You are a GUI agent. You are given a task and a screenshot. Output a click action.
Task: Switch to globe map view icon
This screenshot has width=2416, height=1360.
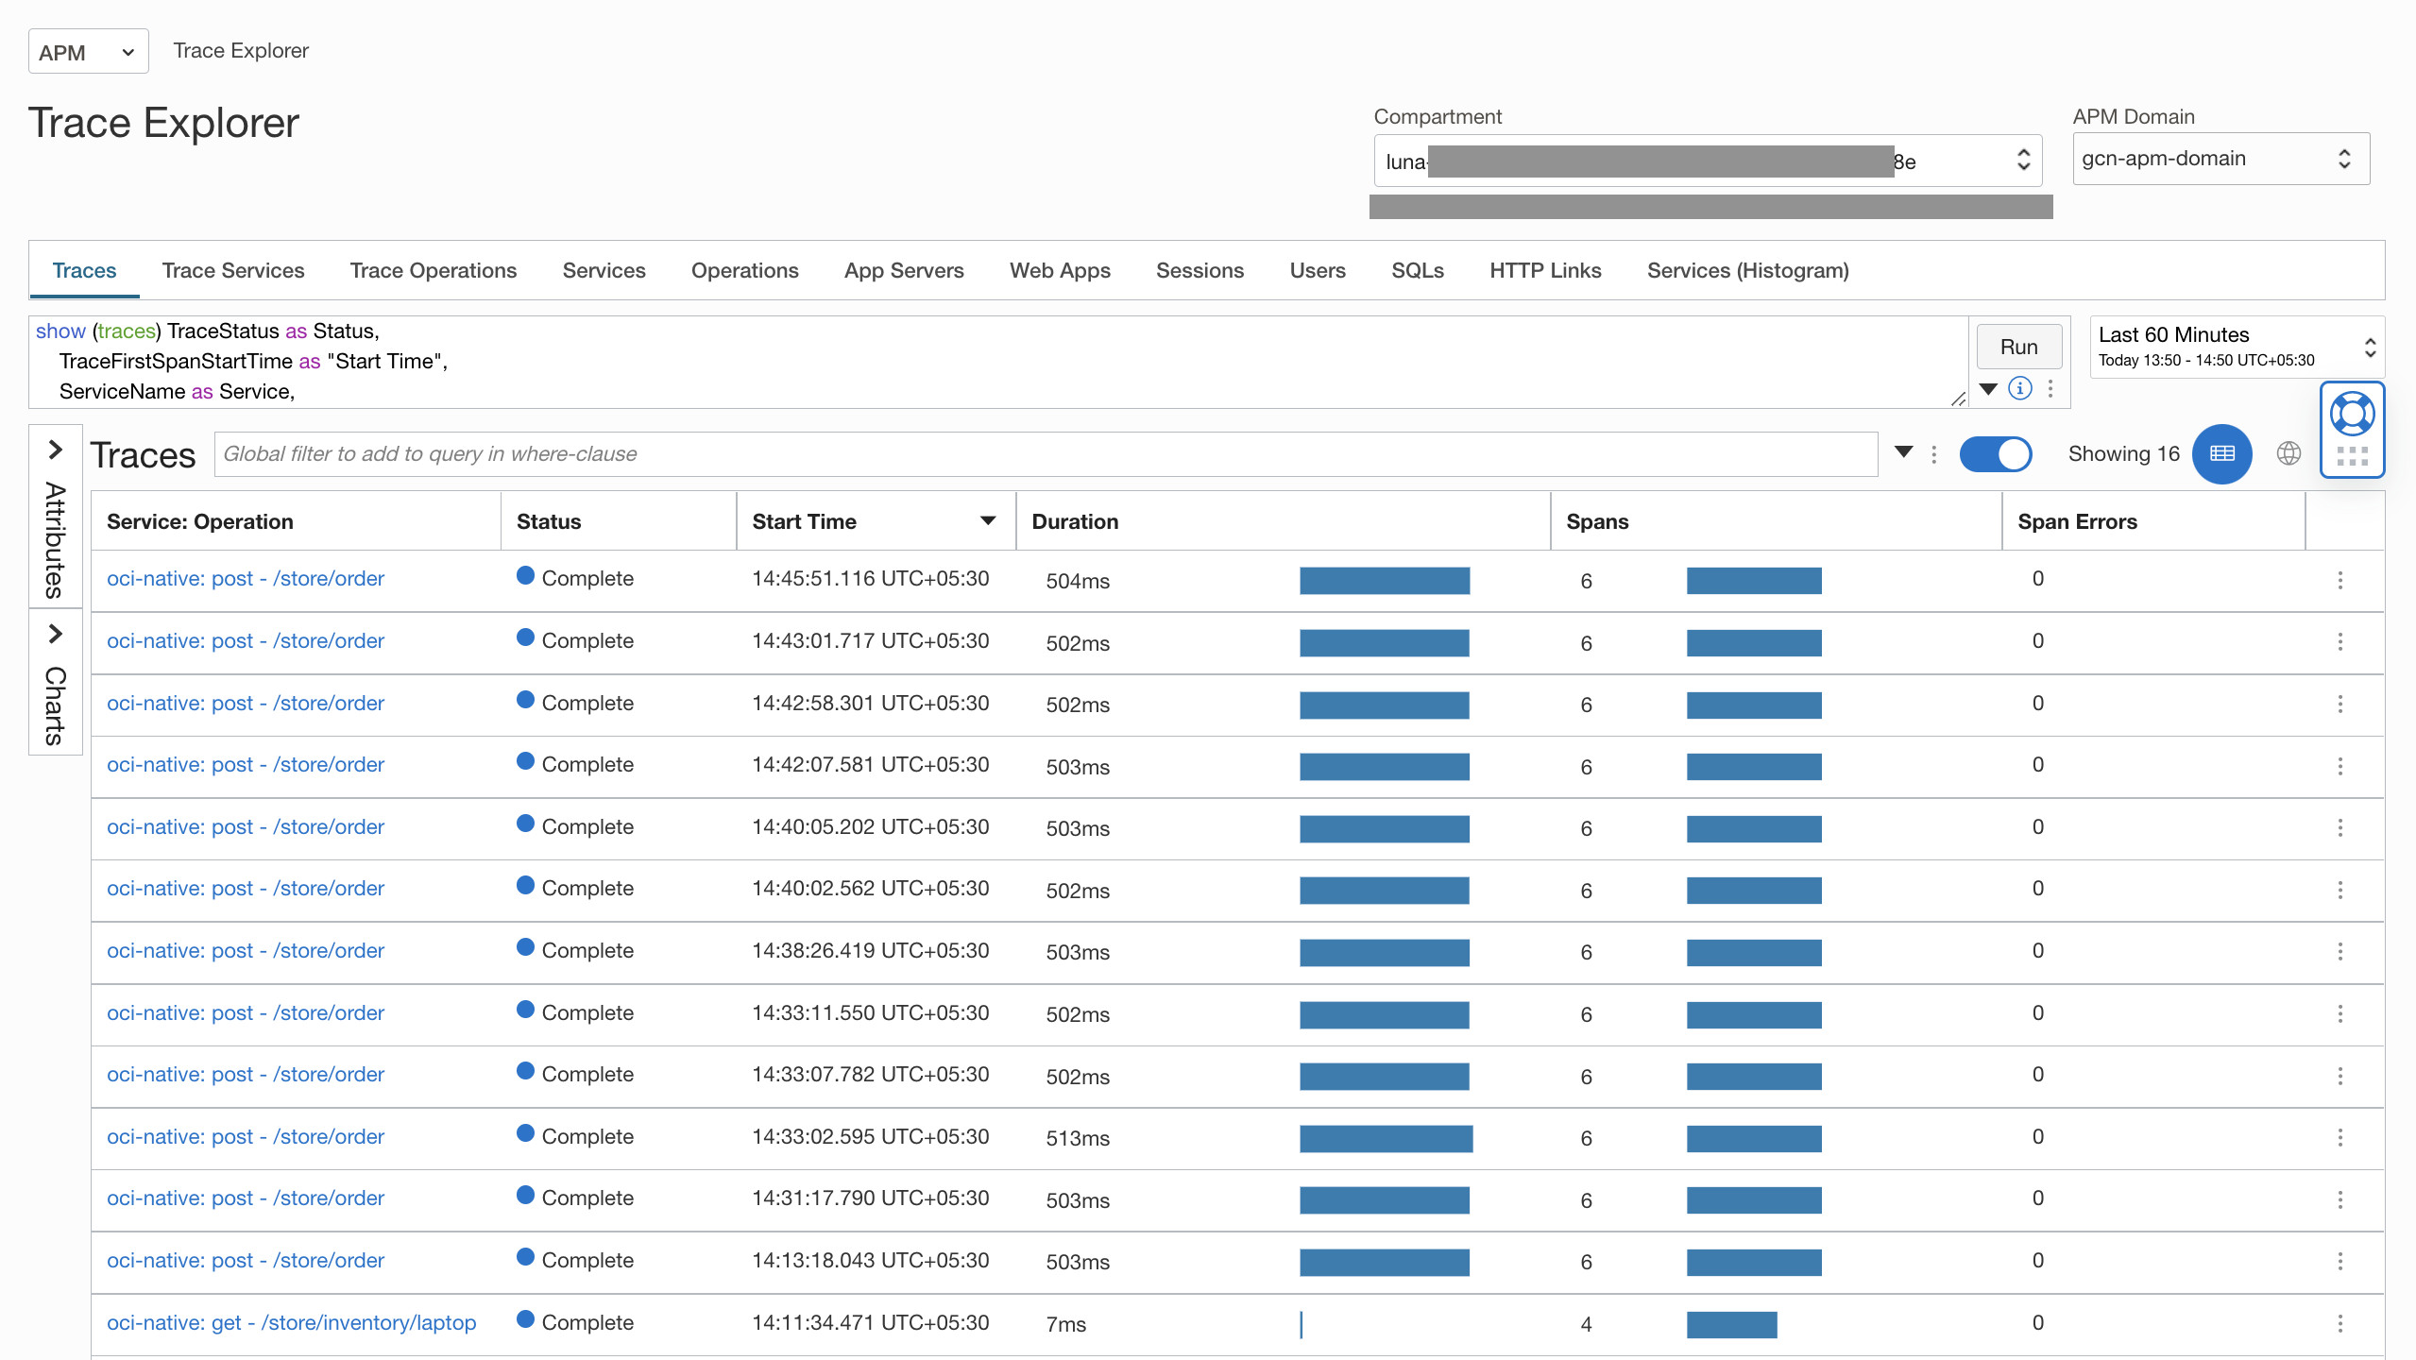[2288, 453]
